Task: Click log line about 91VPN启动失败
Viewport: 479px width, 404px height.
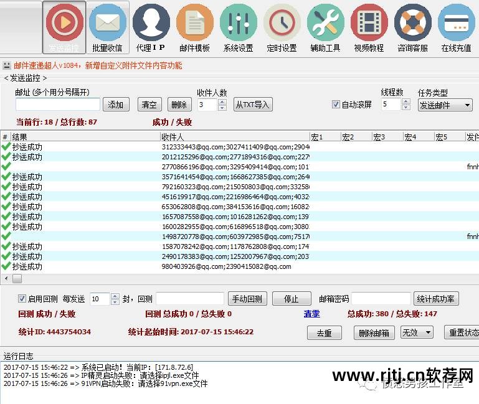Action: click(x=106, y=383)
